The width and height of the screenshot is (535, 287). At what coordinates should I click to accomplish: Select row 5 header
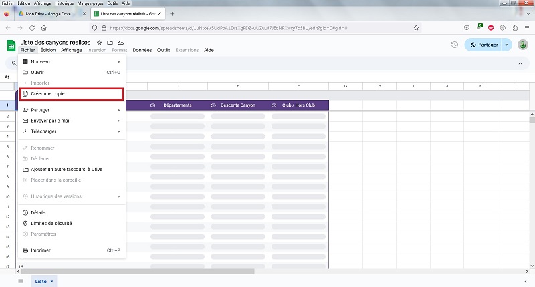click(7, 146)
